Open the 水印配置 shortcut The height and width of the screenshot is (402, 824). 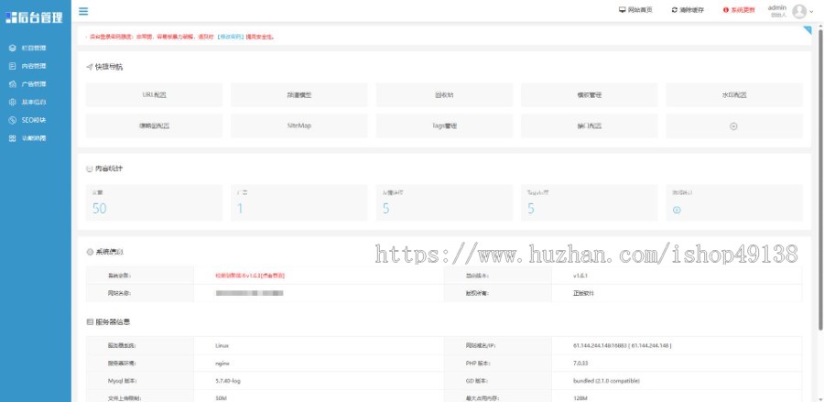pyautogui.click(x=734, y=95)
